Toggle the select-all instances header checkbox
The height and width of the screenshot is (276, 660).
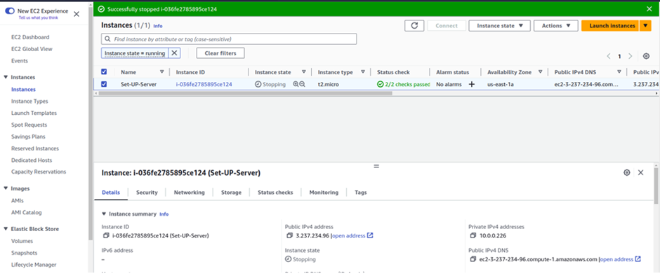point(104,72)
